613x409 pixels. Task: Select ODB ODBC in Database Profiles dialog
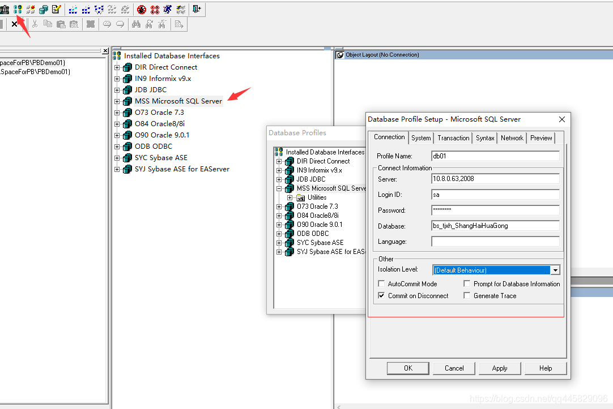pos(313,234)
